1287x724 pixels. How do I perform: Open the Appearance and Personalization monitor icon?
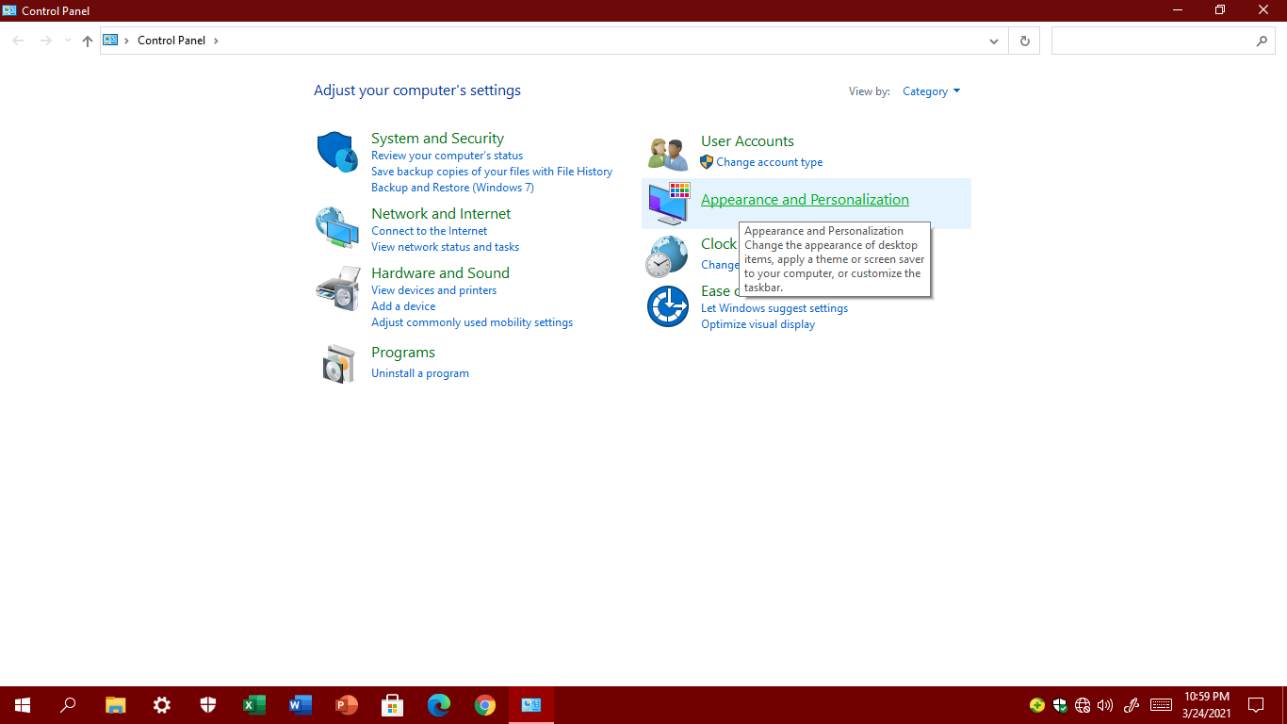pyautogui.click(x=668, y=204)
